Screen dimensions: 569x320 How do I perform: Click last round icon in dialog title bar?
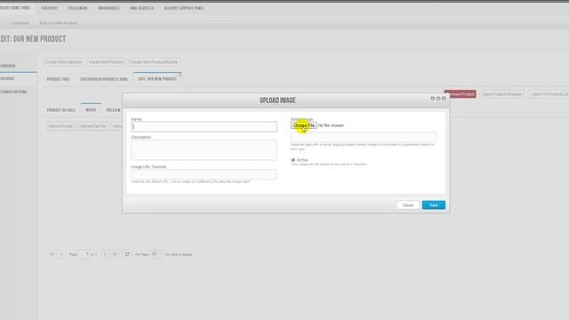pos(444,99)
